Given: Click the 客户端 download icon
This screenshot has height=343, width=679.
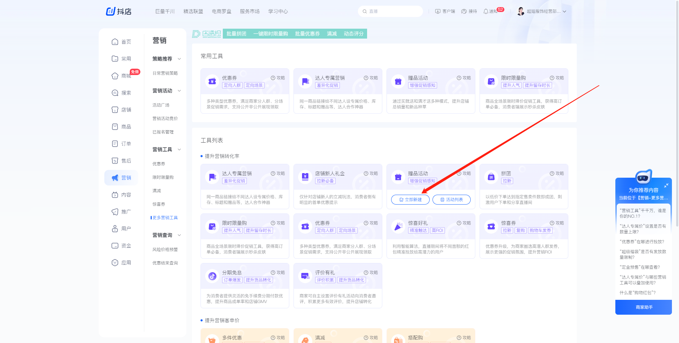Looking at the screenshot, I should [x=438, y=11].
